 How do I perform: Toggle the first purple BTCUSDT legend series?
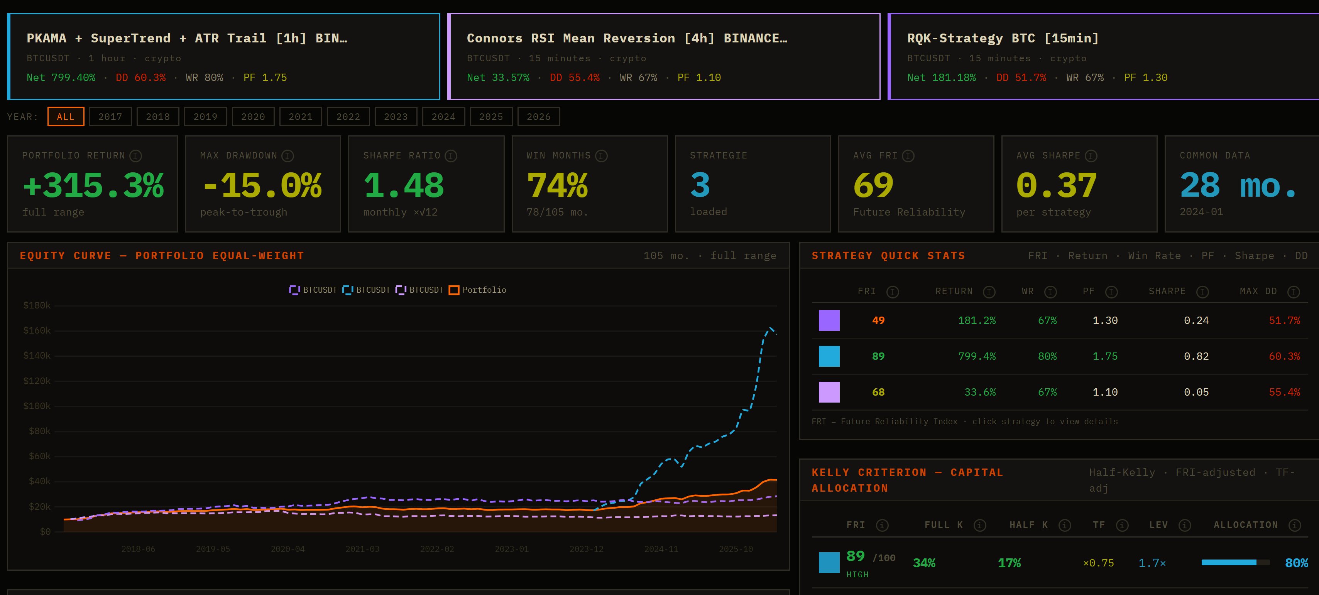tap(313, 290)
